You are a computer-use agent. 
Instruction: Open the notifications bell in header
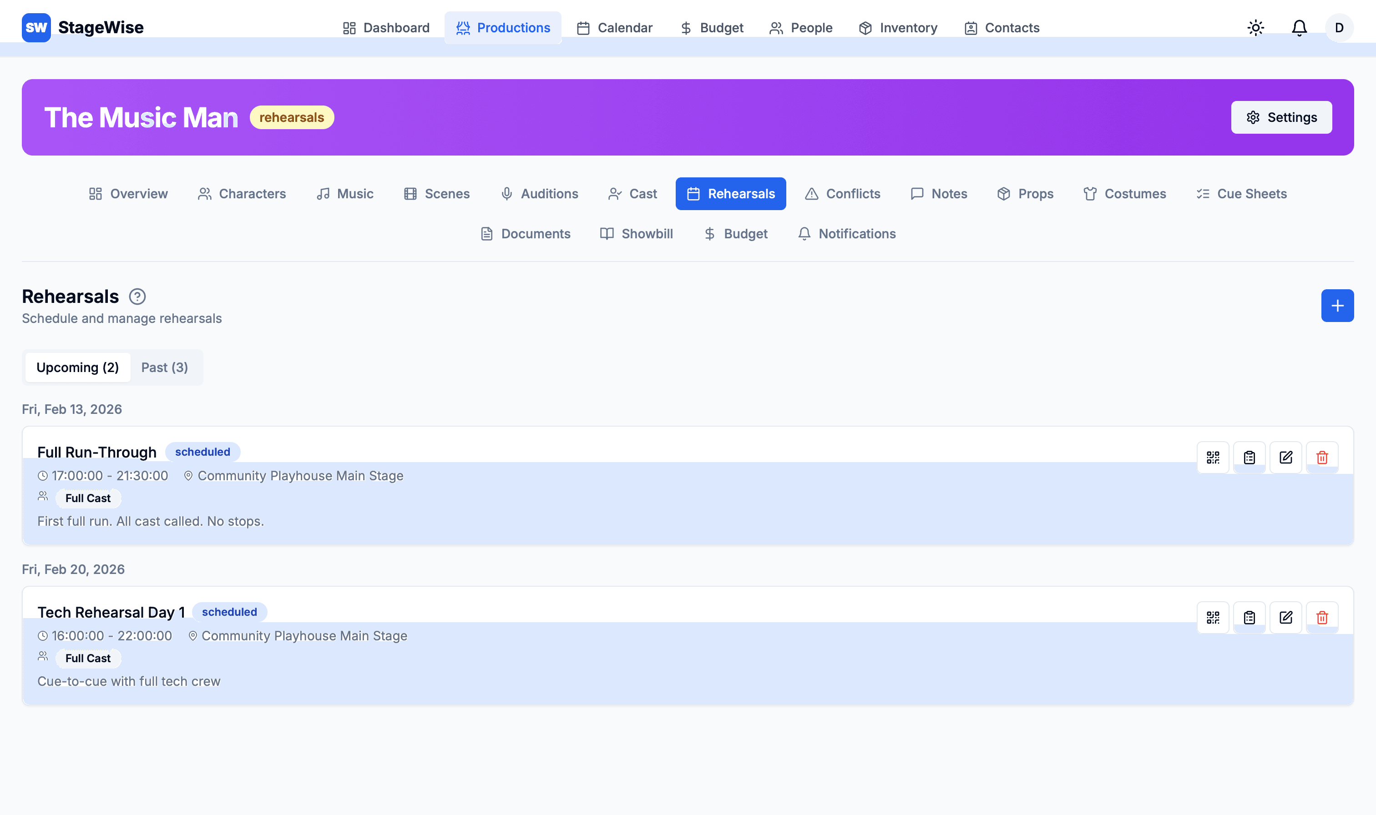click(x=1299, y=27)
